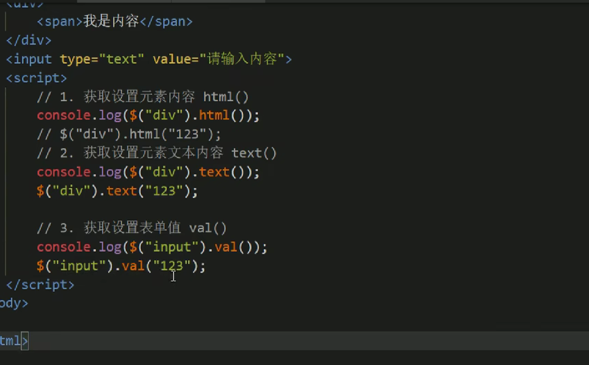Screen dimensions: 589x365
Task: Click the commented-out $("div").html("123") line
Action: [x=129, y=134]
